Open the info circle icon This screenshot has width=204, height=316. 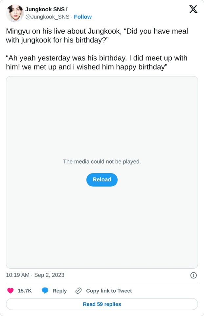click(193, 275)
